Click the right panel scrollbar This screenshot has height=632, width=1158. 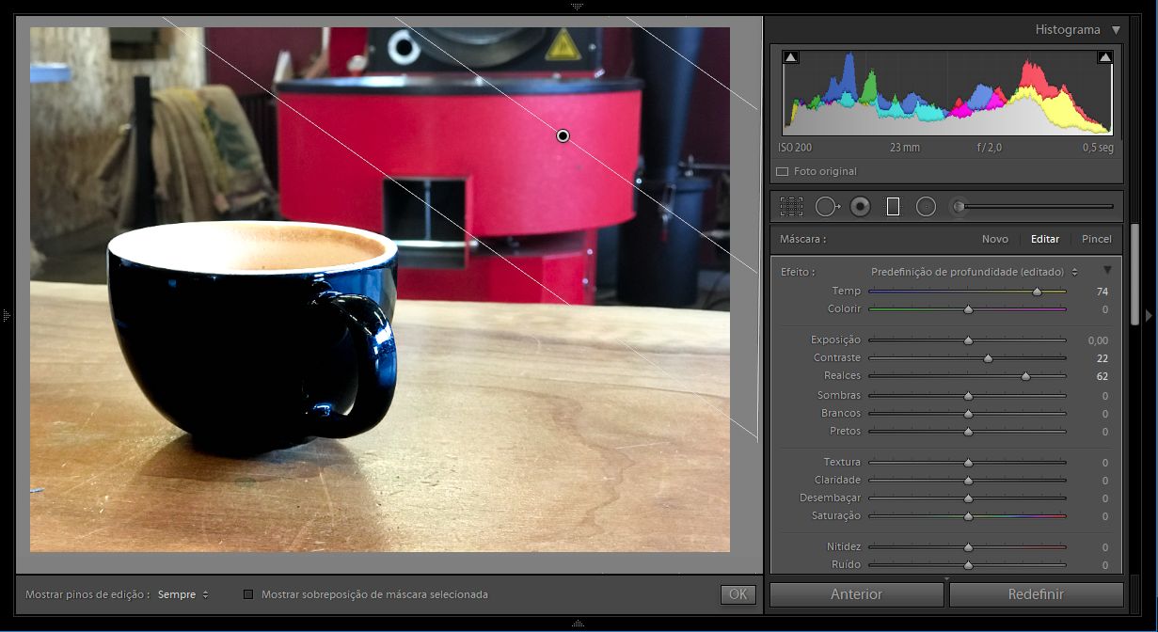[x=1135, y=273]
